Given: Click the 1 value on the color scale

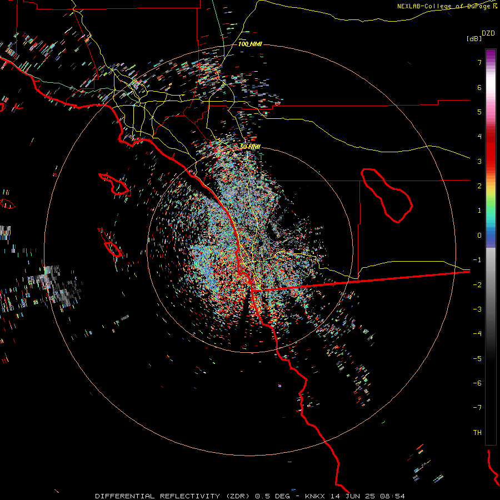Looking at the screenshot, I should (x=479, y=211).
